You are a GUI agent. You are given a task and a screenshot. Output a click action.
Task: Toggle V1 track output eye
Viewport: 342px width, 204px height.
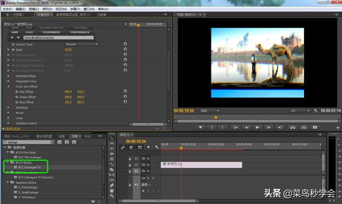pos(148,171)
